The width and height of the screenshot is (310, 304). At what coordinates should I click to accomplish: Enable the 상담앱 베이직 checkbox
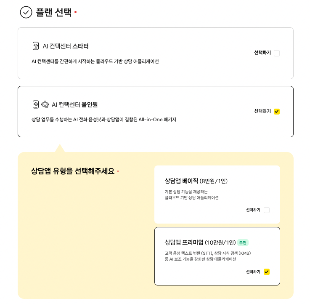pyautogui.click(x=267, y=210)
